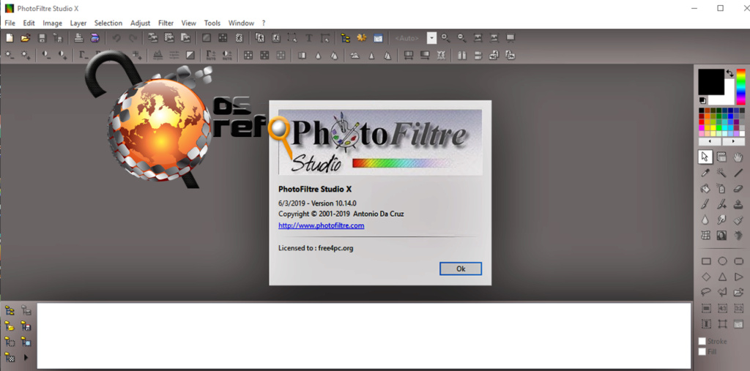
Task: Click the Ok button in About dialog
Action: 461,269
